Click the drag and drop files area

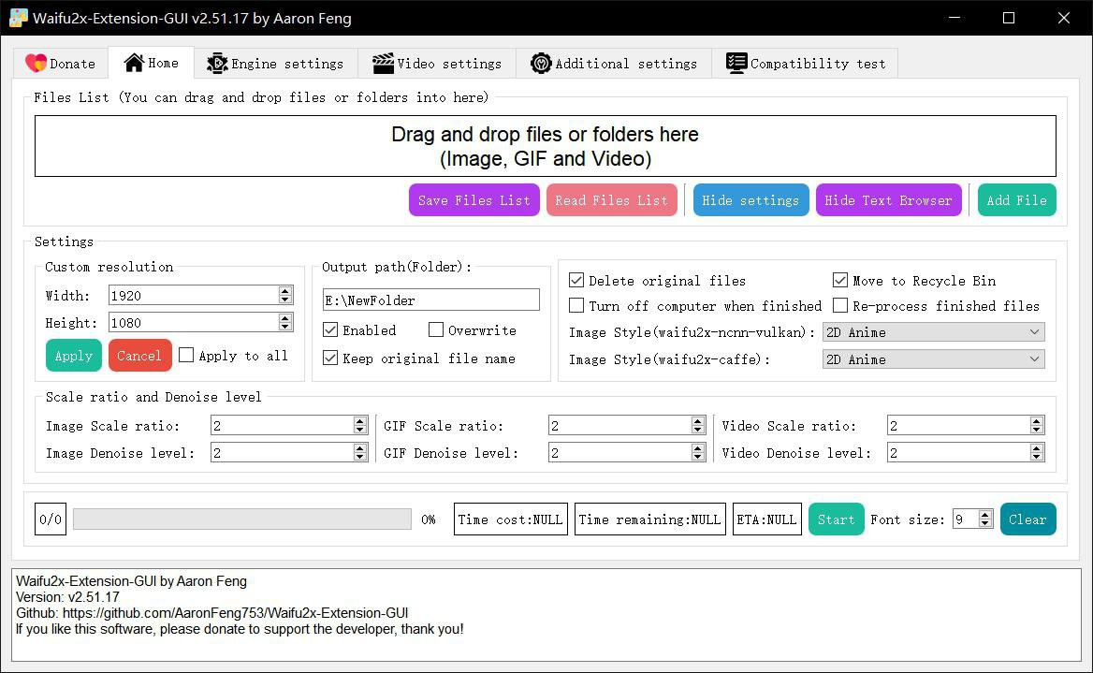point(546,146)
